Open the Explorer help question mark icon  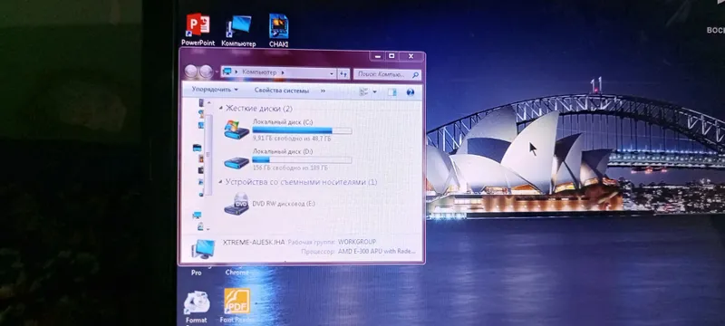411,91
